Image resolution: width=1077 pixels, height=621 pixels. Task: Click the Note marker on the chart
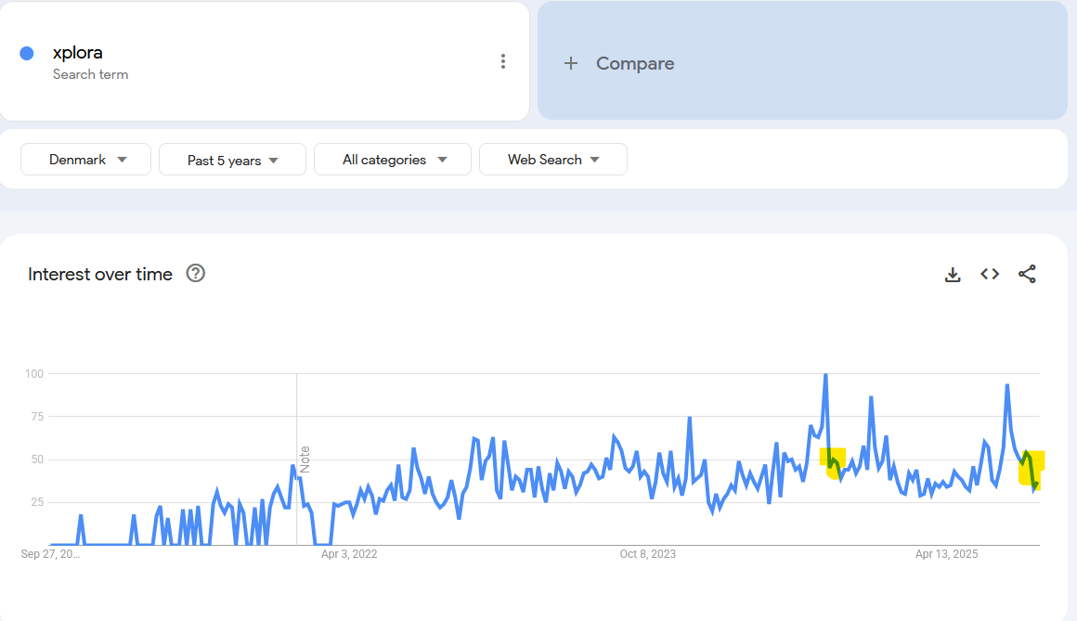click(x=305, y=459)
